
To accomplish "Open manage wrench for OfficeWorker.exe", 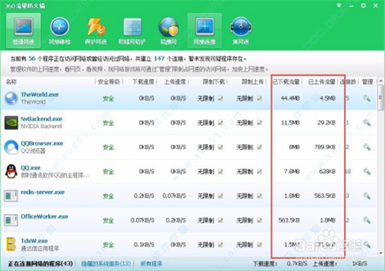I will (367, 220).
